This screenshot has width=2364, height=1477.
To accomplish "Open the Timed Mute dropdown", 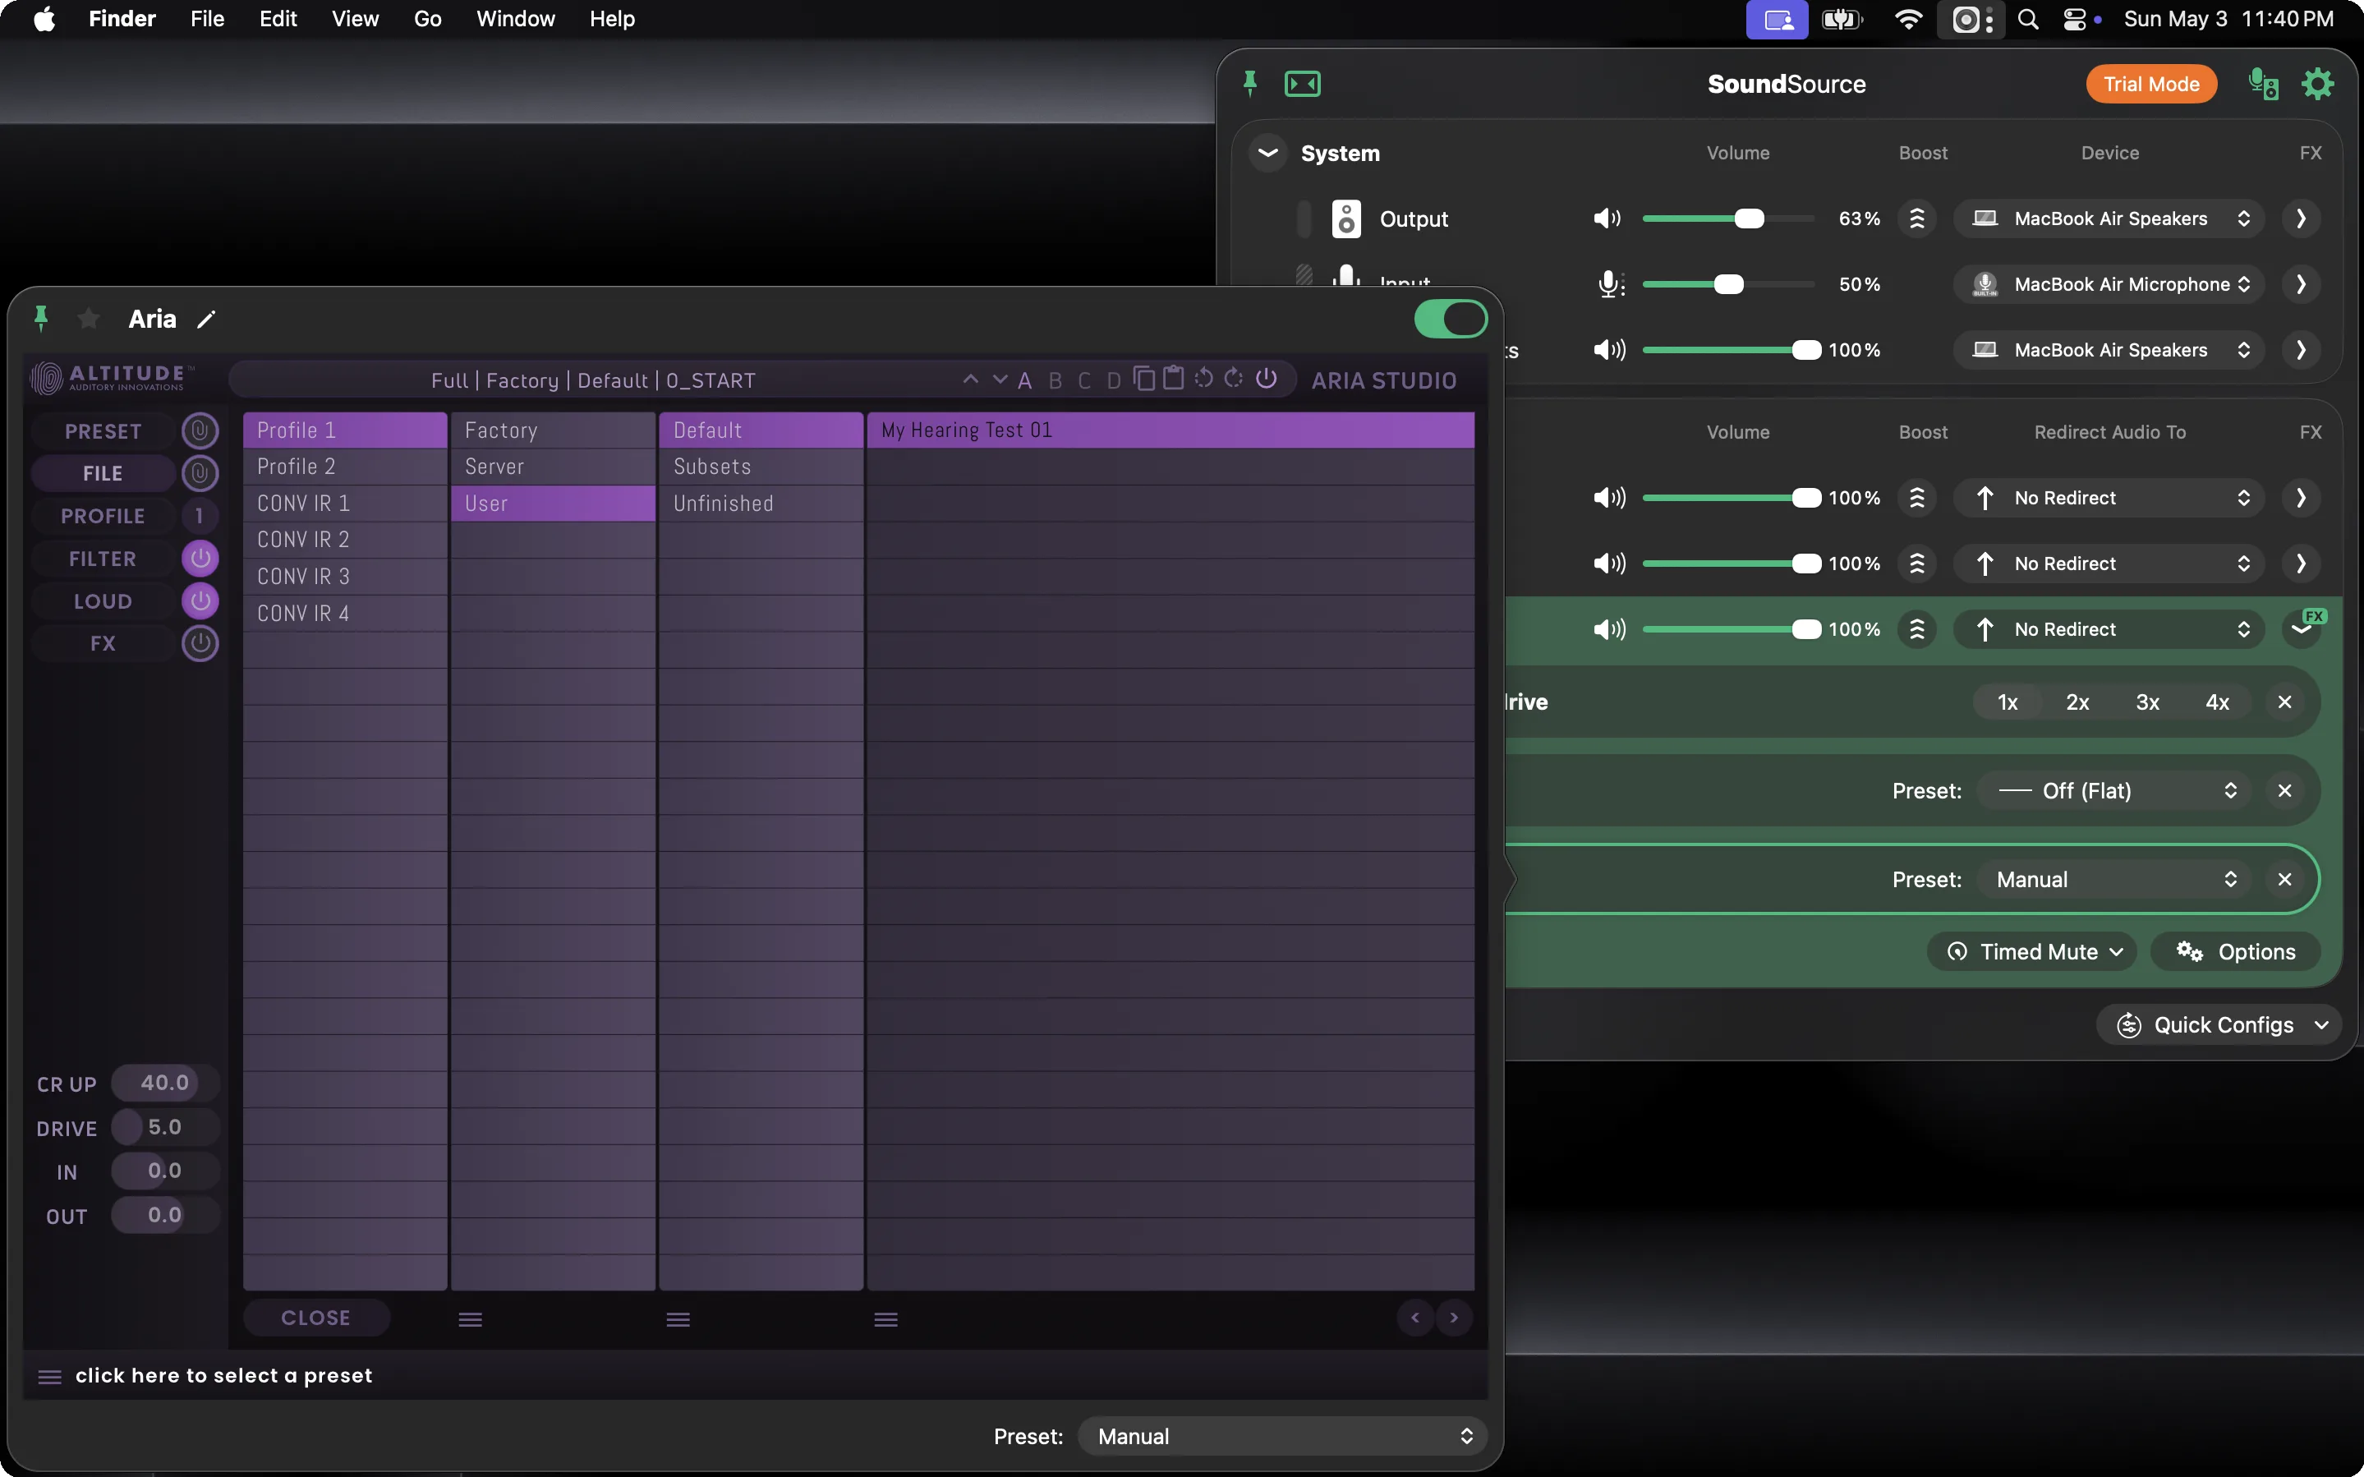I will pyautogui.click(x=2032, y=952).
